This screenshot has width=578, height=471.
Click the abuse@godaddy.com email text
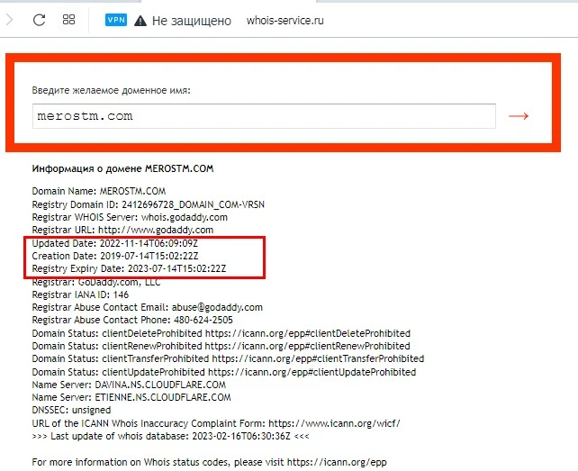click(x=217, y=307)
